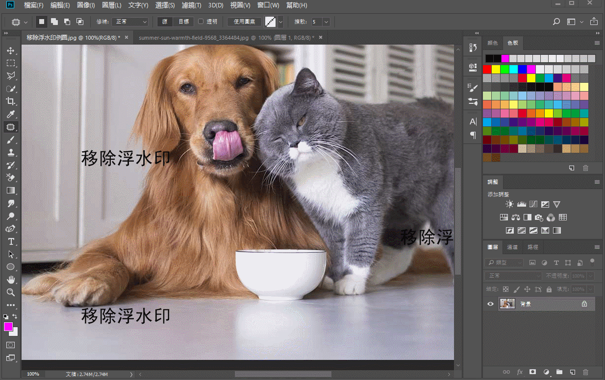Select the Crop tool
Image resolution: width=605 pixels, height=380 pixels.
pyautogui.click(x=10, y=101)
